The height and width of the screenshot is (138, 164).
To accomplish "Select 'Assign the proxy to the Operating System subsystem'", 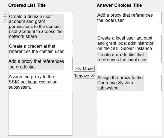I will (121, 83).
